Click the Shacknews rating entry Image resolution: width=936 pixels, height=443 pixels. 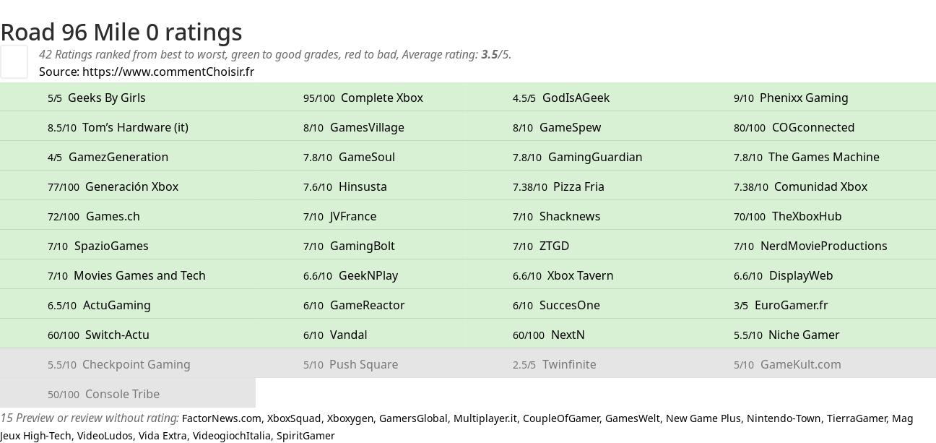(x=570, y=216)
